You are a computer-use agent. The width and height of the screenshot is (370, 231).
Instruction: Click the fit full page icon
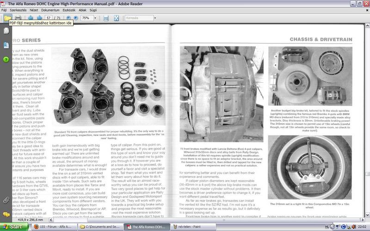[117, 18]
